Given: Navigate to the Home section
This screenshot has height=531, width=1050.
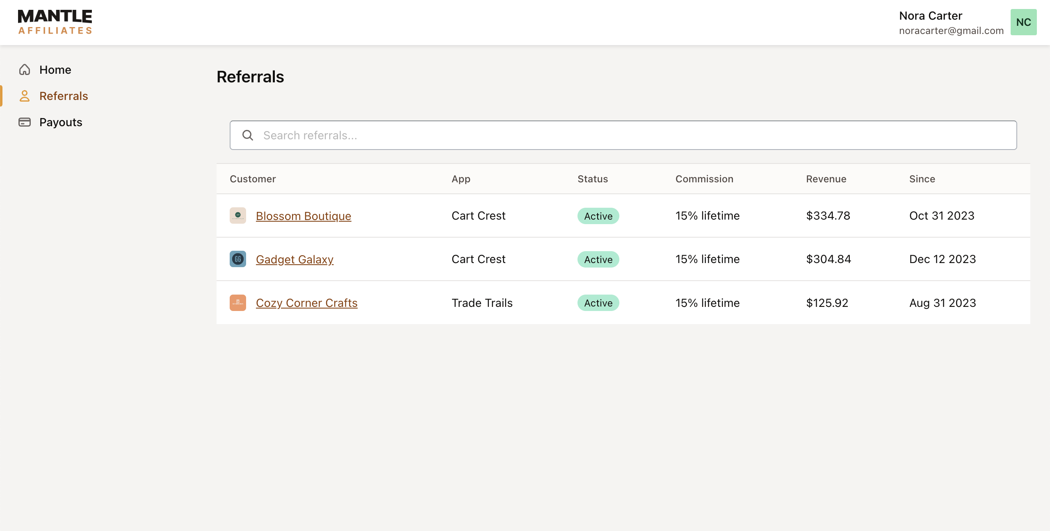Looking at the screenshot, I should point(55,70).
